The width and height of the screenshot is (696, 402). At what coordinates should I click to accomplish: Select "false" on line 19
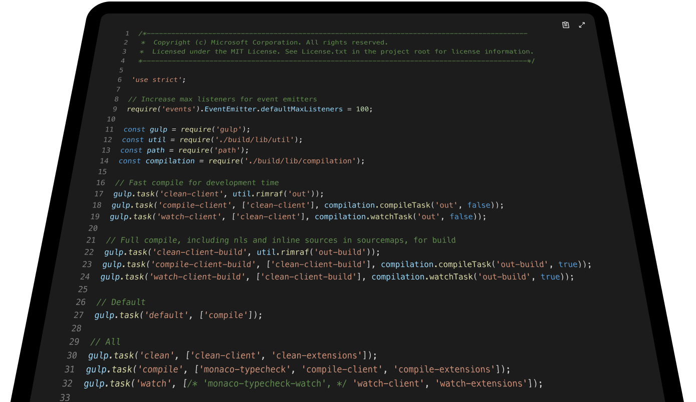pos(461,217)
